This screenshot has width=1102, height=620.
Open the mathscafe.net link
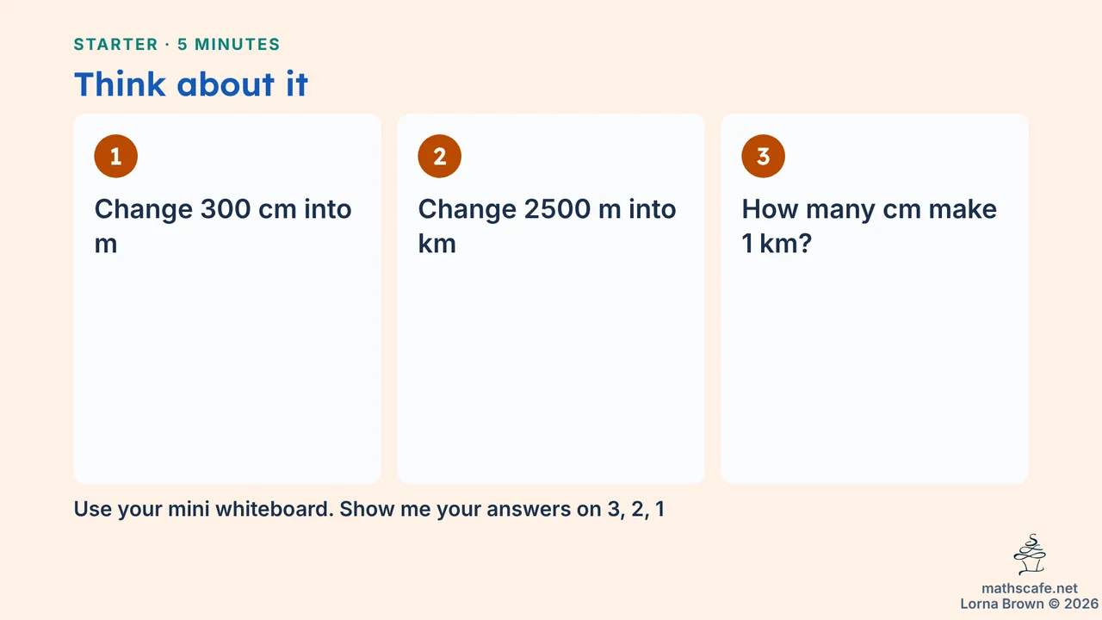(1030, 589)
